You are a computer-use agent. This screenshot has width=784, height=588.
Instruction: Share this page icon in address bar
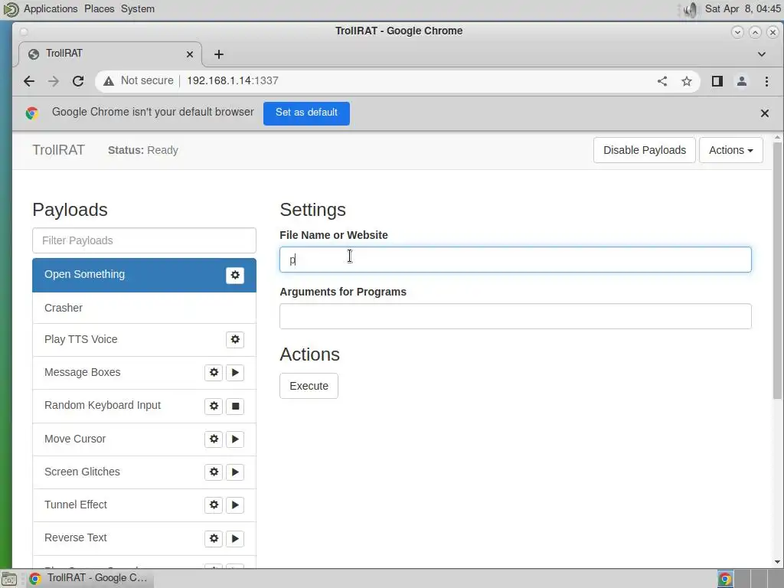click(662, 81)
